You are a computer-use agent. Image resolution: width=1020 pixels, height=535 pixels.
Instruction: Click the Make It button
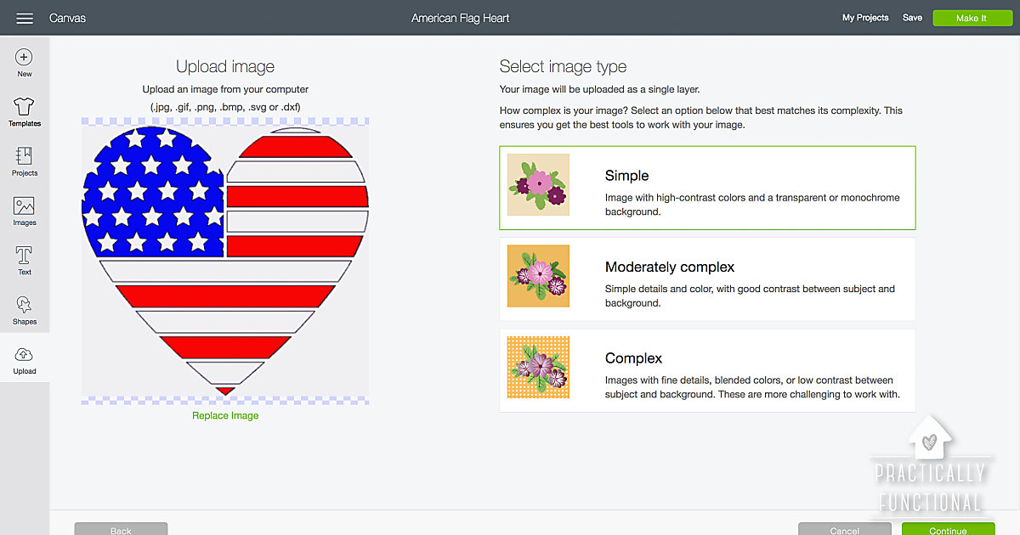click(x=972, y=17)
